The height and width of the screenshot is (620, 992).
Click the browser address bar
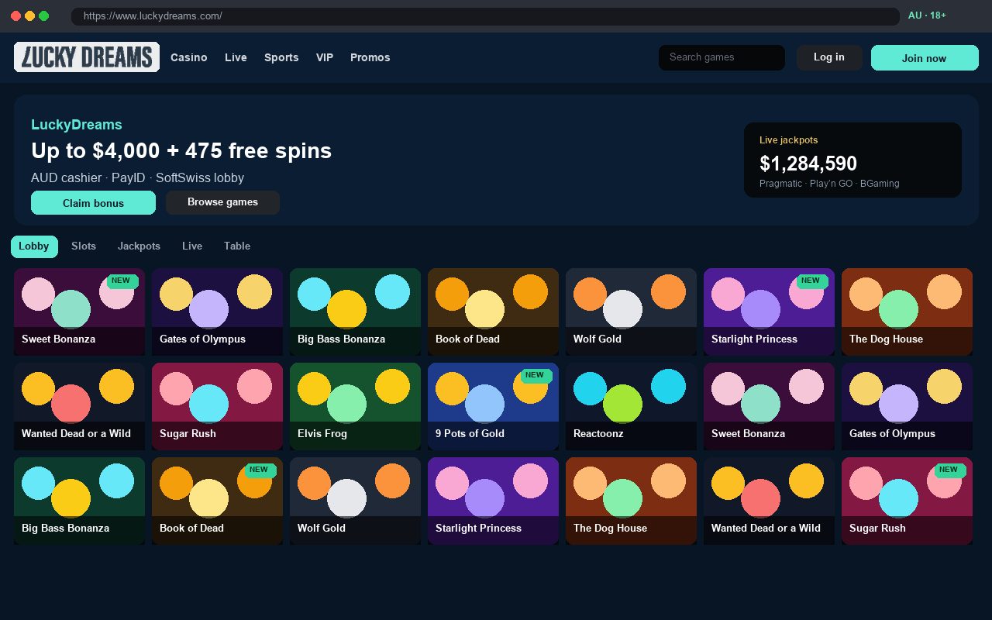tap(485, 16)
